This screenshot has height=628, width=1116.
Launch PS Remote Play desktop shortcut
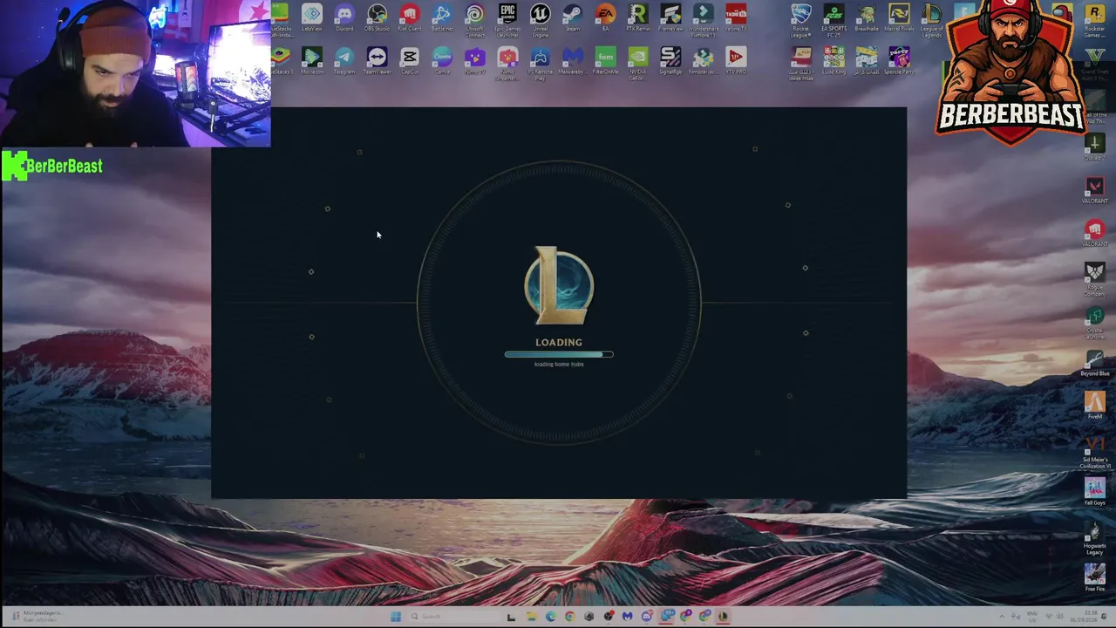[540, 64]
